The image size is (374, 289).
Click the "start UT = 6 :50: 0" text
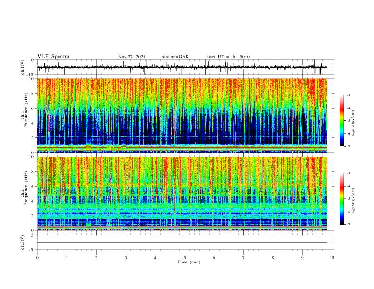pyautogui.click(x=228, y=57)
